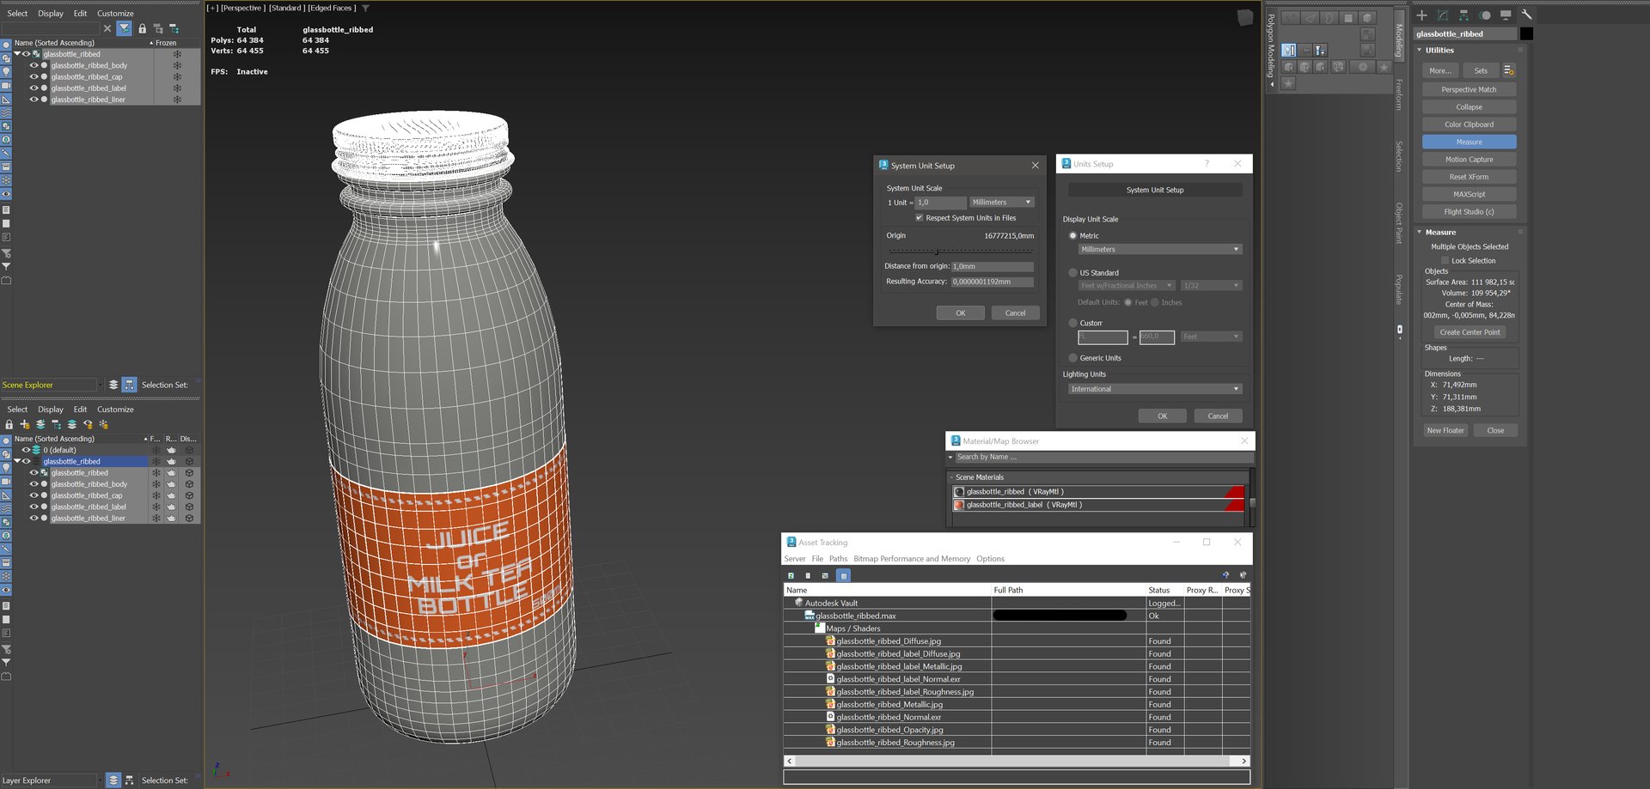Open the Modify panel icon
The width and height of the screenshot is (1650, 789).
[1443, 15]
